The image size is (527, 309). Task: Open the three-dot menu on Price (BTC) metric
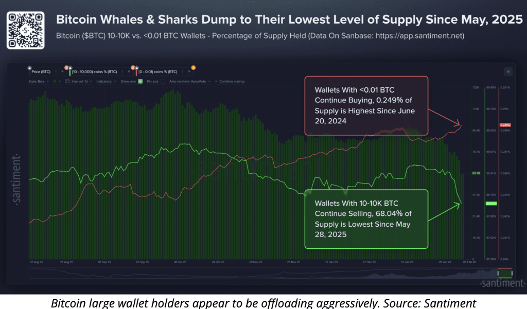click(55, 71)
